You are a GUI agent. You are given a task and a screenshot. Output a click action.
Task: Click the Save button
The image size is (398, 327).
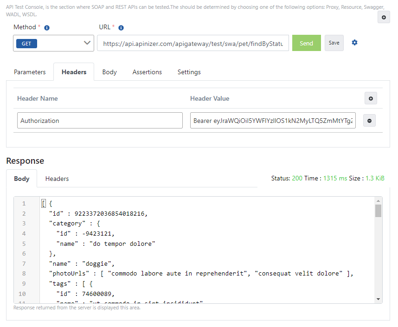click(334, 42)
